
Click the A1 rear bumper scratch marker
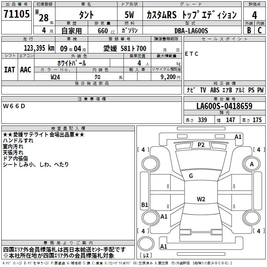164,246
